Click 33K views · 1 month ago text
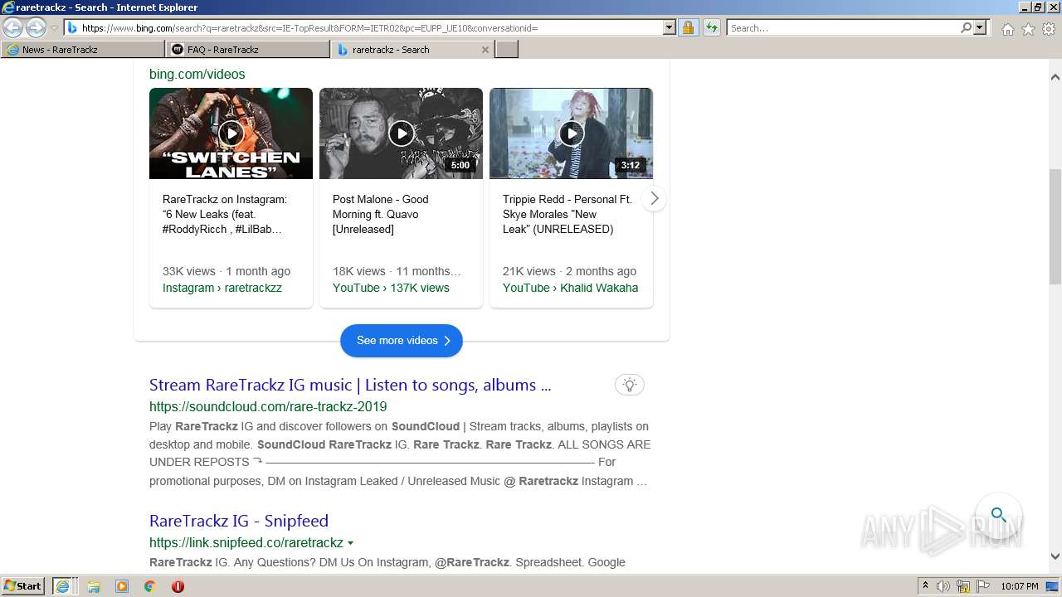1062x597 pixels. (x=227, y=271)
